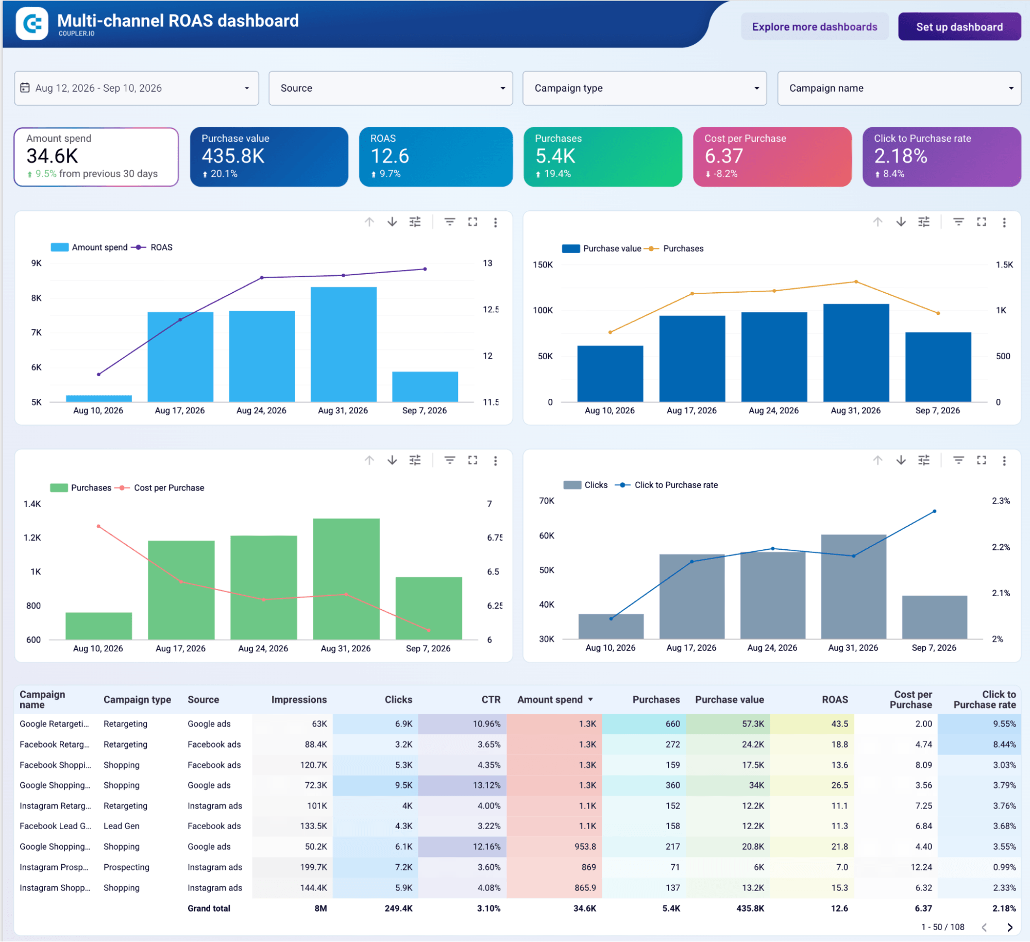
Task: Sort table by ROAS header
Action: pyautogui.click(x=835, y=699)
